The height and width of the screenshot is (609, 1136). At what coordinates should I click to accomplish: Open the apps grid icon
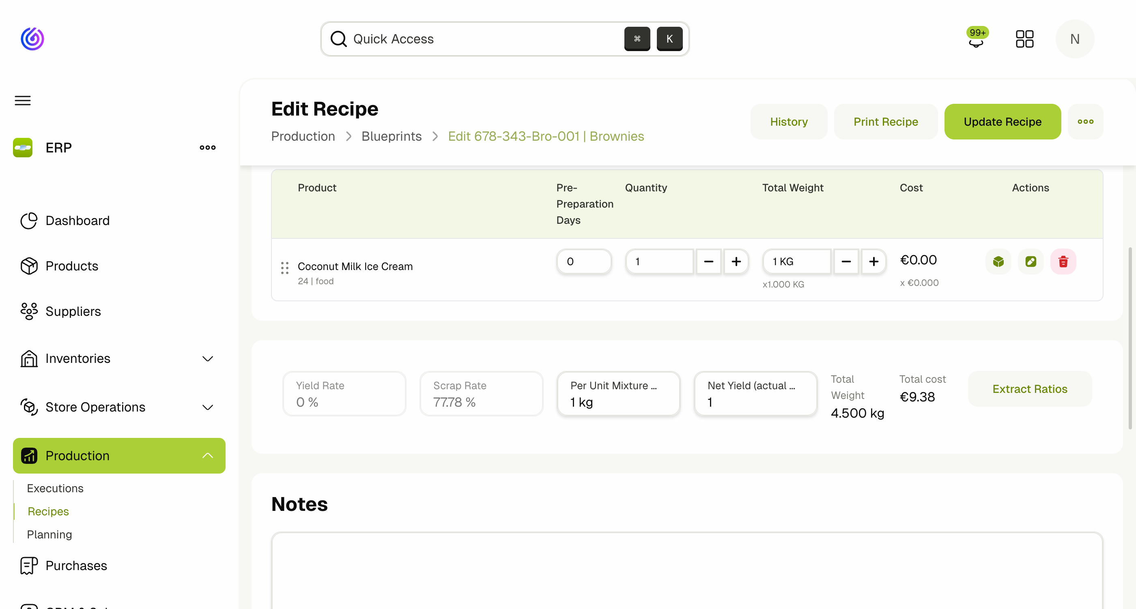1024,39
